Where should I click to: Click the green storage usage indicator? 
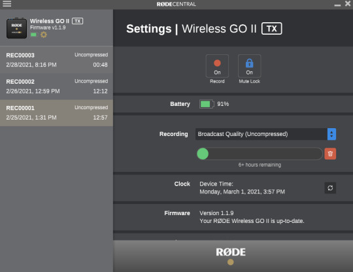[203, 154]
